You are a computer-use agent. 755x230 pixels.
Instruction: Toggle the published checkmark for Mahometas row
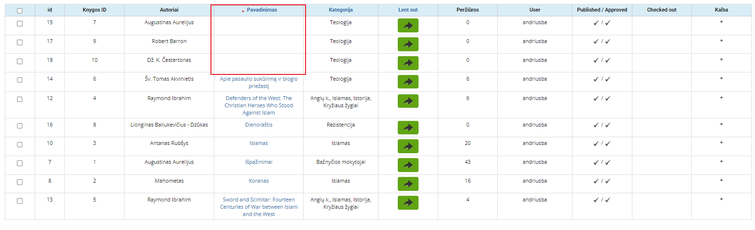pyautogui.click(x=596, y=181)
